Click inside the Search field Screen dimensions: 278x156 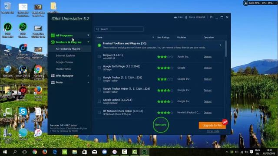(119, 29)
